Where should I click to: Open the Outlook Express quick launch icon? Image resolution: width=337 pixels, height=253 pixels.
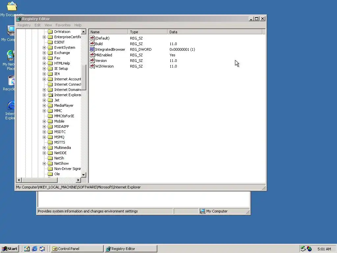click(42, 249)
